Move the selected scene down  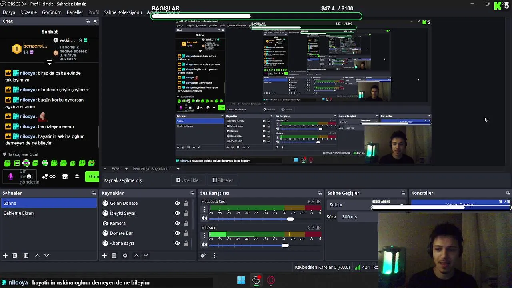pyautogui.click(x=46, y=256)
